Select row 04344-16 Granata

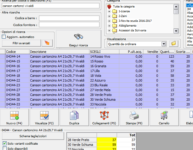click(x=96, y=66)
